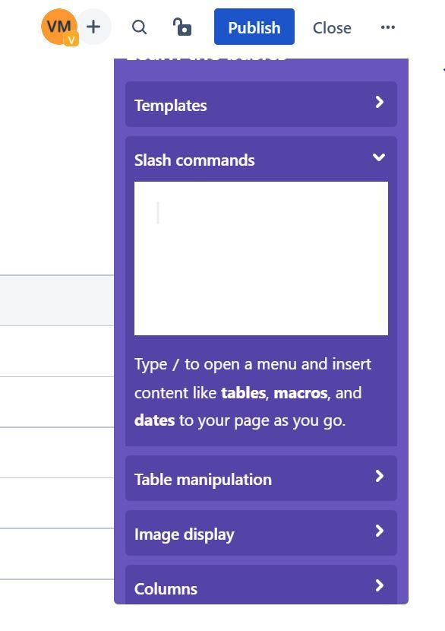Click the Image display chevron arrow
This screenshot has height=631, width=445.
point(379,531)
